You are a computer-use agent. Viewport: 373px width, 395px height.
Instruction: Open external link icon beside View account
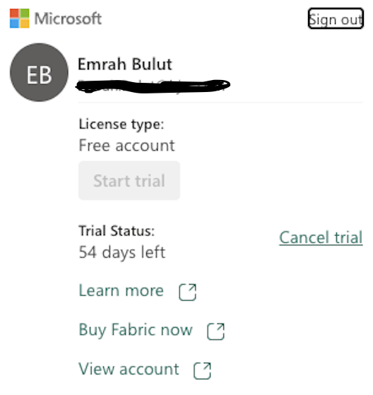pyautogui.click(x=202, y=371)
